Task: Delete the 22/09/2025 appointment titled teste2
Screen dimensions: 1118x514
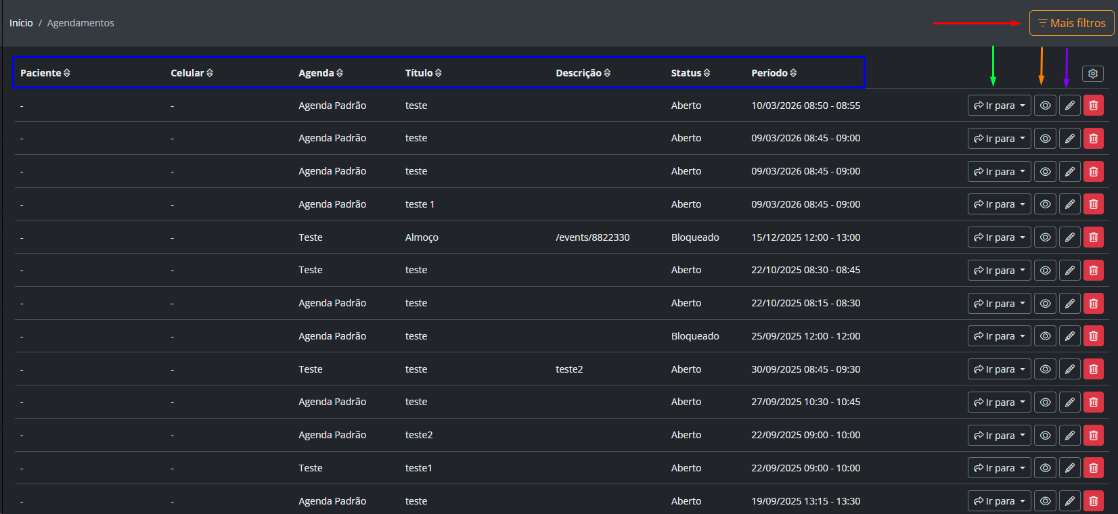Action: tap(1094, 436)
